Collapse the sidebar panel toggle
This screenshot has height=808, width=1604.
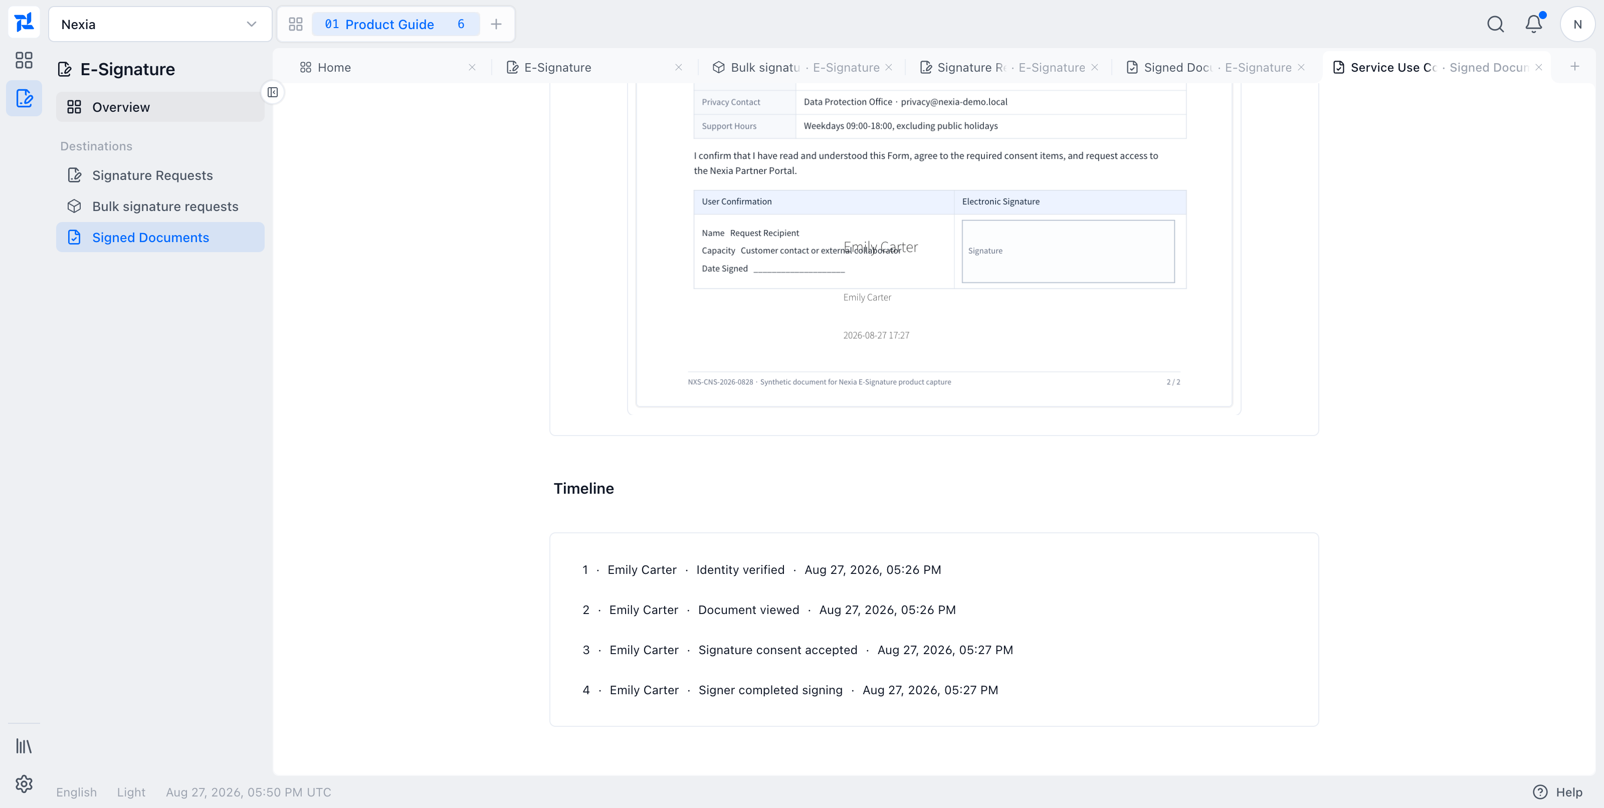tap(273, 92)
